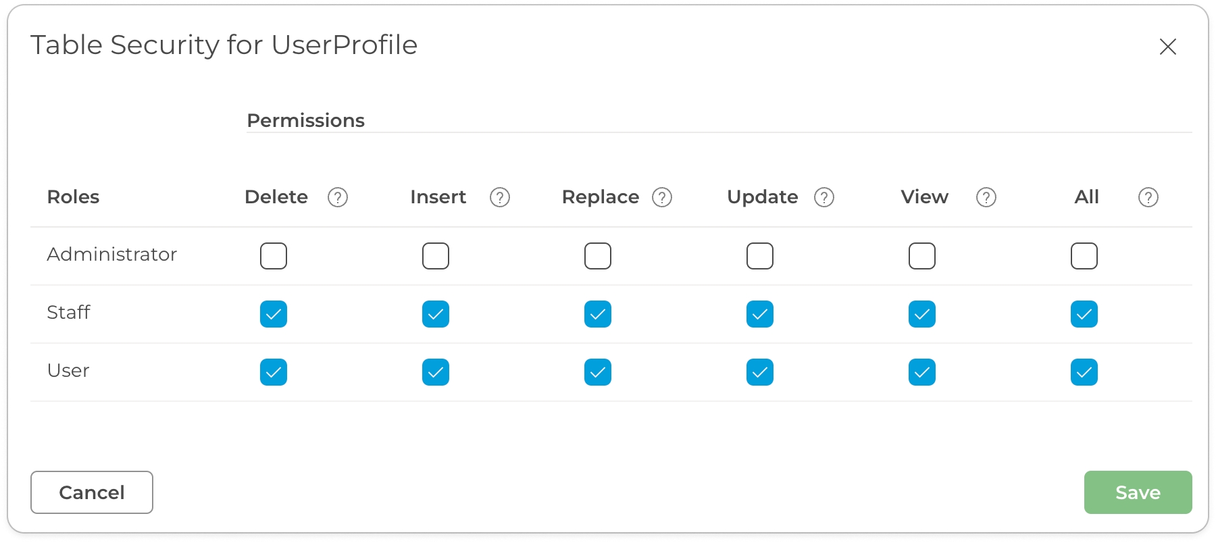Grant All permissions to Administrator

tap(1084, 256)
